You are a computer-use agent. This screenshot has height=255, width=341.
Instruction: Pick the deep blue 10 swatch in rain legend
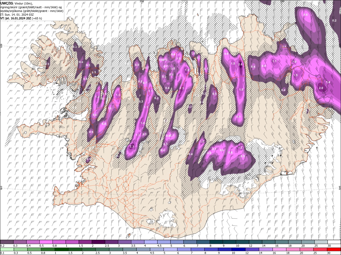point(238,249)
